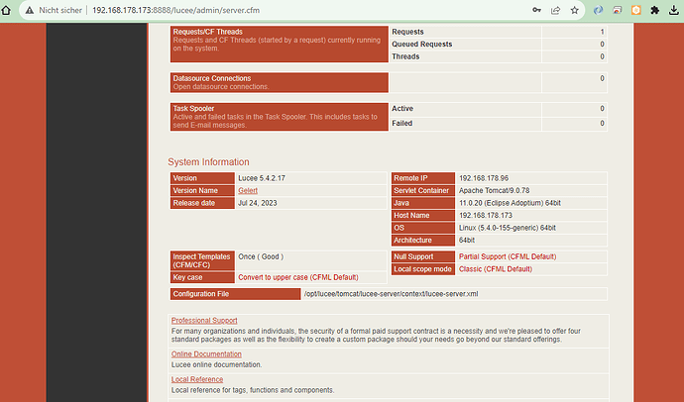The height and width of the screenshot is (402, 684).
Task: Bookmark this page with the star icon
Action: [575, 10]
